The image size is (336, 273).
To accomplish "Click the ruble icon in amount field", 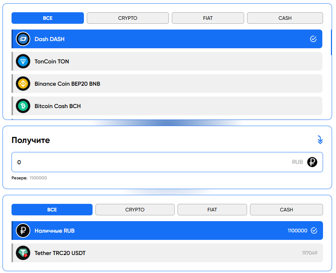I will click(312, 162).
